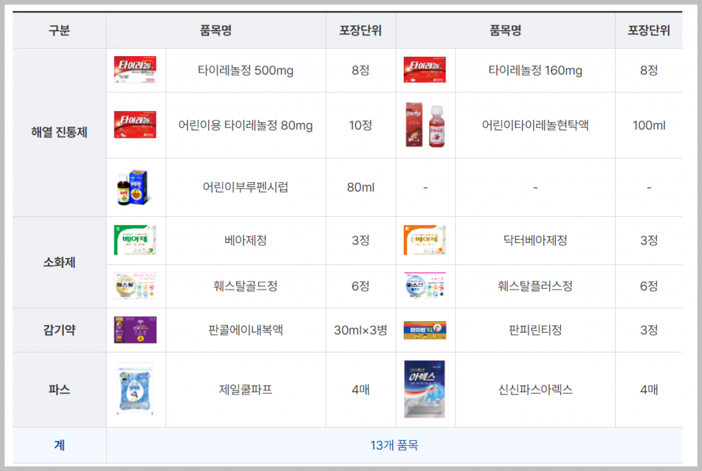This screenshot has height=471, width=702.
Task: Select the 소화제 category cell
Action: [x=59, y=262]
